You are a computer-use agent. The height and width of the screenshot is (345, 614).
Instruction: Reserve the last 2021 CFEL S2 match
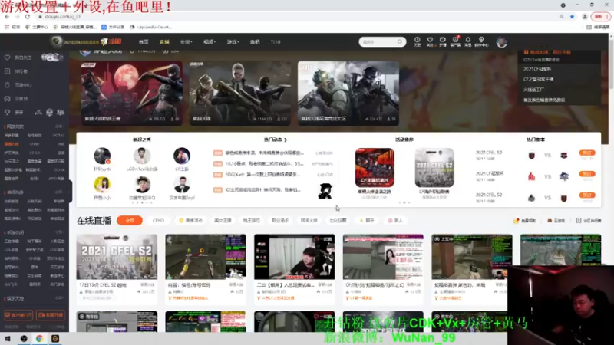pyautogui.click(x=587, y=195)
